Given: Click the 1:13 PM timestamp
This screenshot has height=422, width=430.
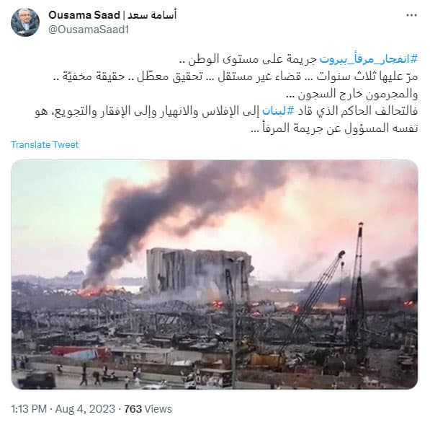Looking at the screenshot, I should [x=29, y=409].
